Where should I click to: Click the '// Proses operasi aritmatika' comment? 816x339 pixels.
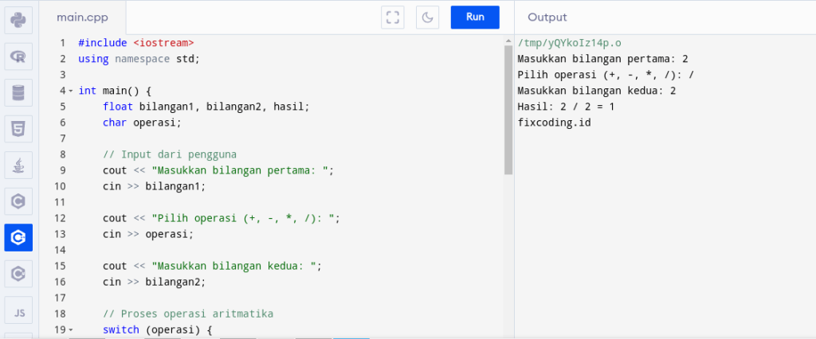pyautogui.click(x=188, y=314)
